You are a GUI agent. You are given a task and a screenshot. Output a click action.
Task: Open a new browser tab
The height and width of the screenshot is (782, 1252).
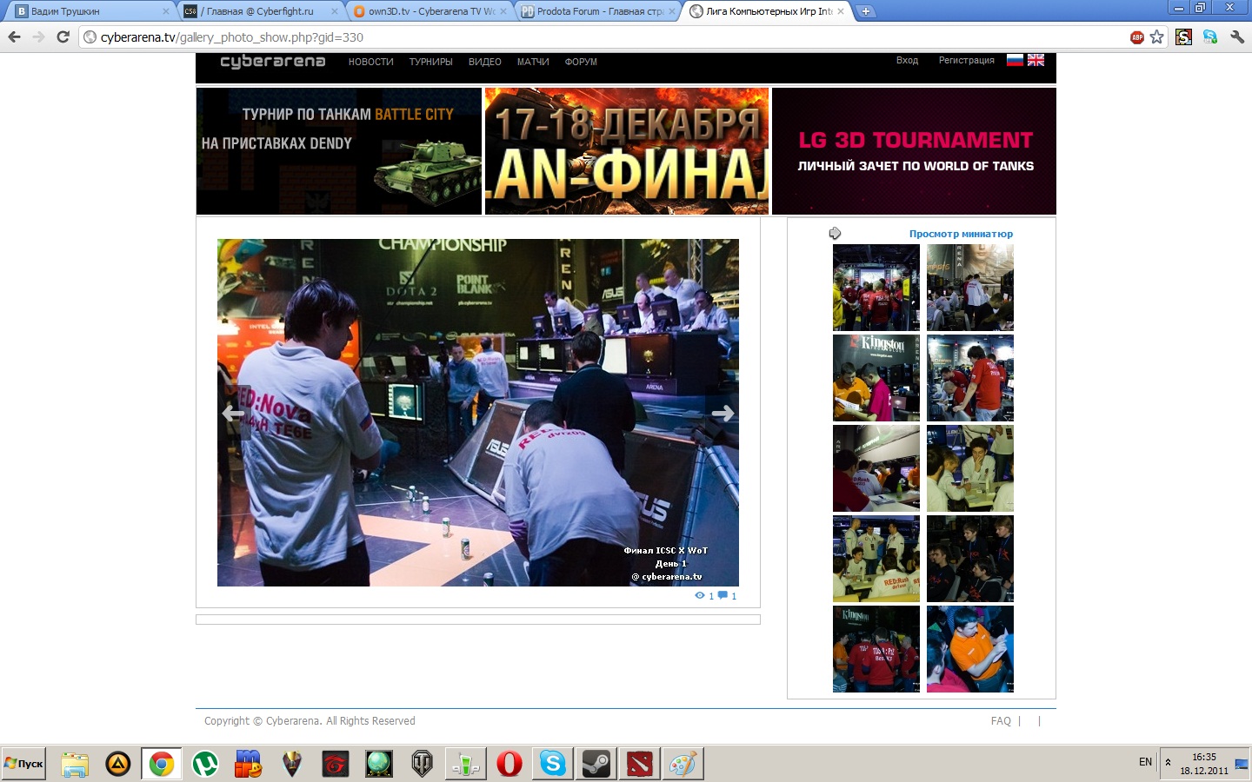pyautogui.click(x=866, y=11)
